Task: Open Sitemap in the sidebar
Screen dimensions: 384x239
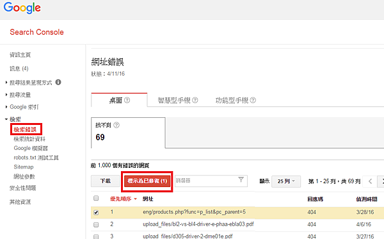Action: point(24,167)
